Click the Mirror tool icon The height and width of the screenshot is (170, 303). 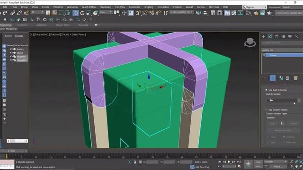pos(198,13)
